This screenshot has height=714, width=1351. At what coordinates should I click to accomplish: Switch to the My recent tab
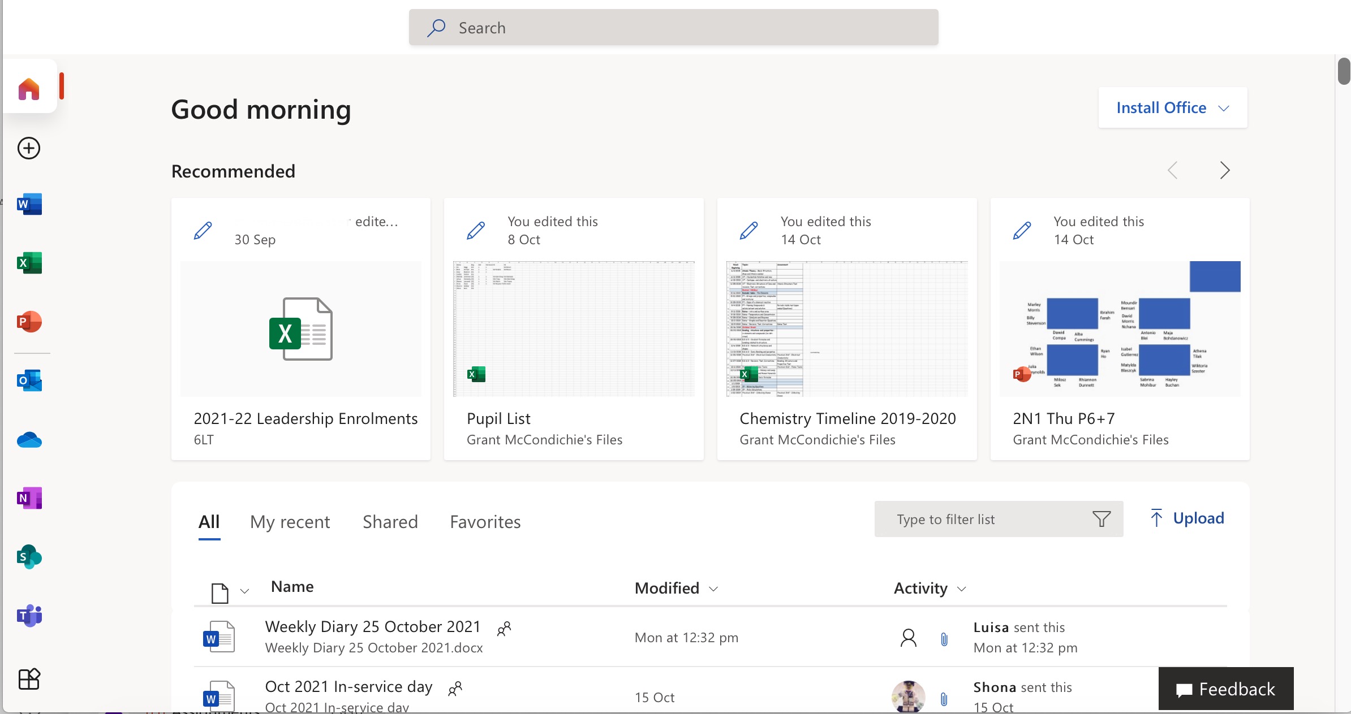[x=290, y=522]
